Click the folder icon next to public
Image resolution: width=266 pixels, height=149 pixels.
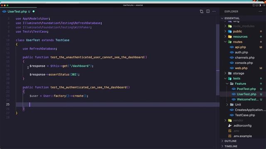coord(230,31)
